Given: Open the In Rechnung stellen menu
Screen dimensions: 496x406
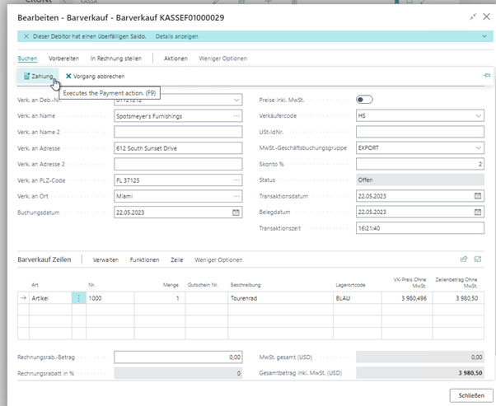Looking at the screenshot, I should [115, 58].
